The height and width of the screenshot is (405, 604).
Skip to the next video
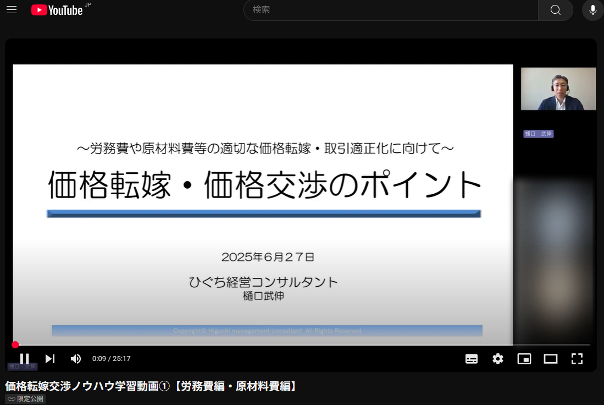tap(50, 358)
